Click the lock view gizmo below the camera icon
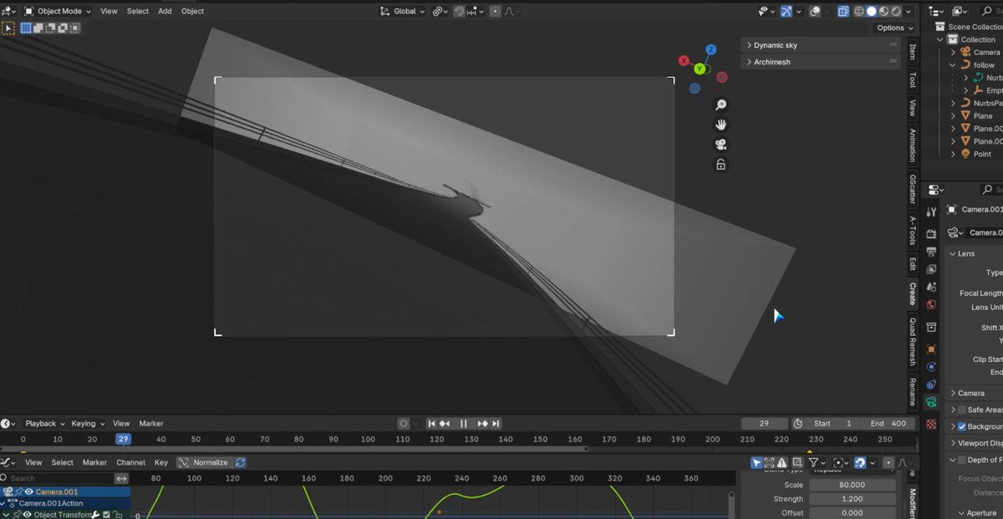Viewport: 1003px width, 519px height. pos(720,164)
